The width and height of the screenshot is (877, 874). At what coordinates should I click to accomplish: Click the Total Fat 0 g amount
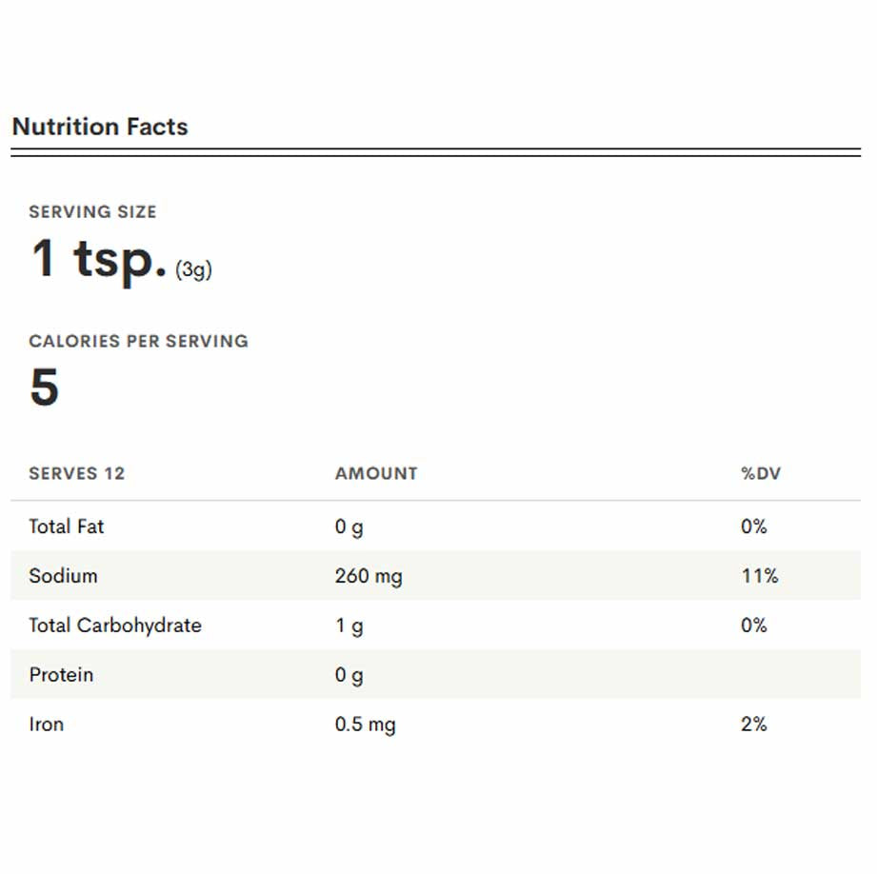tap(349, 527)
